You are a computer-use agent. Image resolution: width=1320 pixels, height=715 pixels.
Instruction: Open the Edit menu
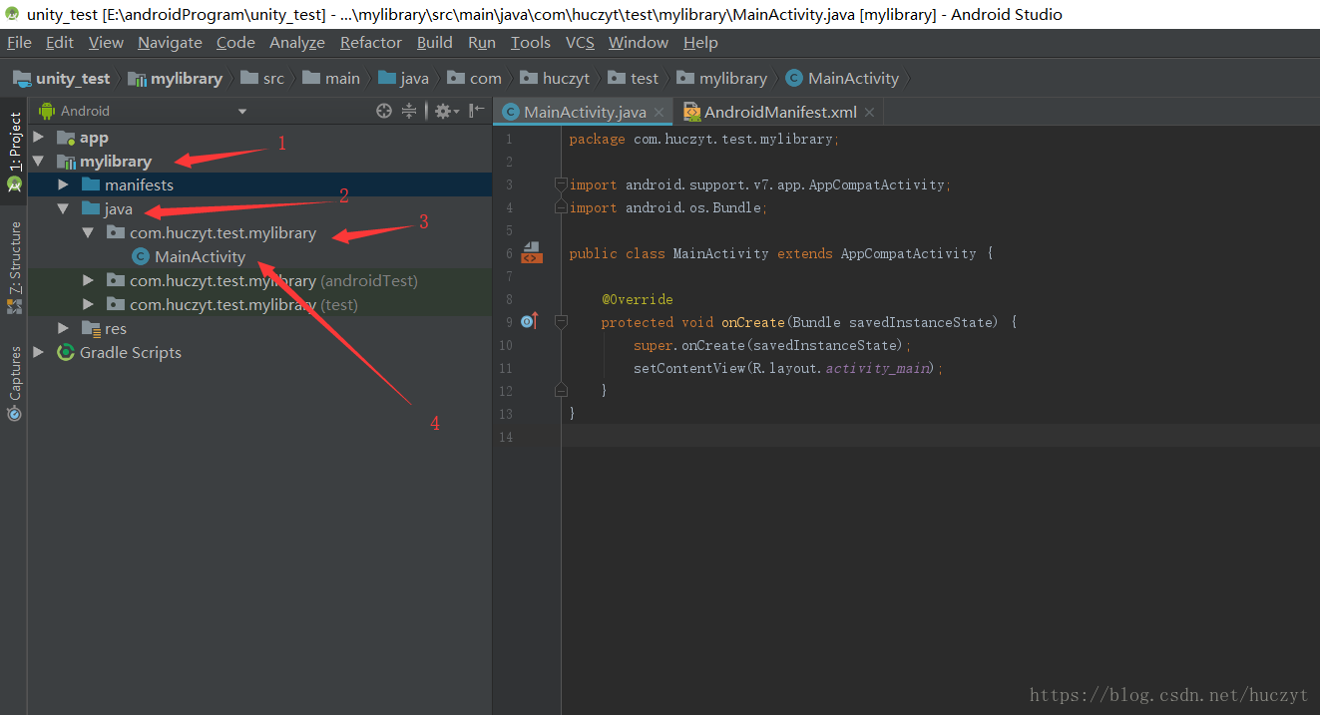click(x=60, y=43)
